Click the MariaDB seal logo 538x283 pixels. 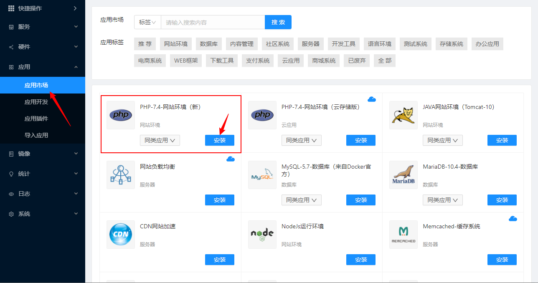(x=403, y=175)
